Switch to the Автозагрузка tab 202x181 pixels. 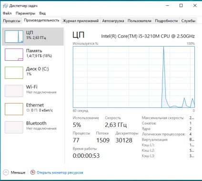pyautogui.click(x=113, y=21)
